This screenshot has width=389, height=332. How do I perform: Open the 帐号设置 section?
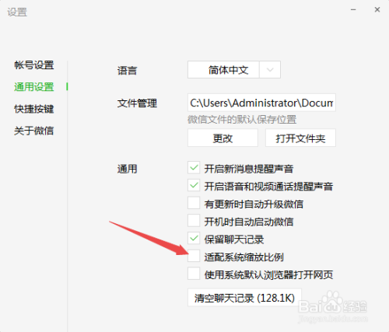[34, 65]
